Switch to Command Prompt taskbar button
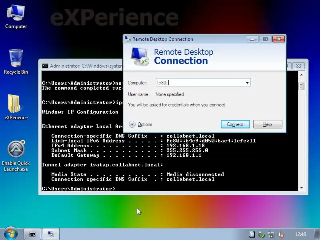 pos(32,234)
